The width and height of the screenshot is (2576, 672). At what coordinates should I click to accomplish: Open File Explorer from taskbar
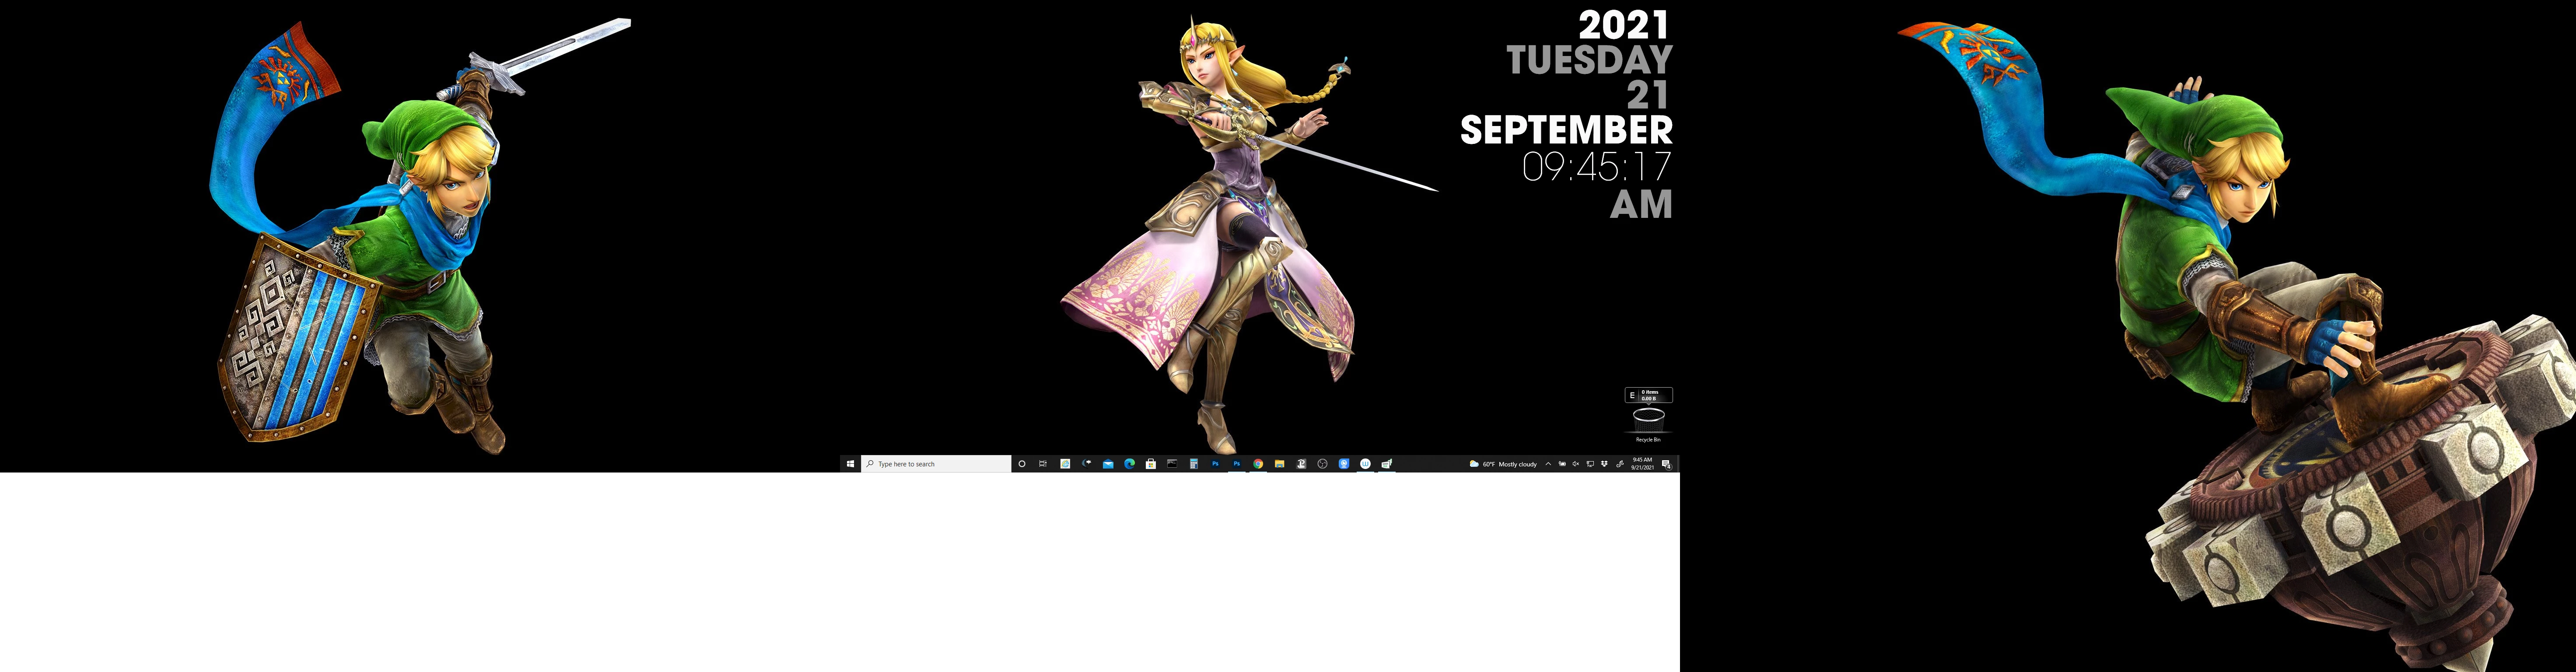[1280, 464]
